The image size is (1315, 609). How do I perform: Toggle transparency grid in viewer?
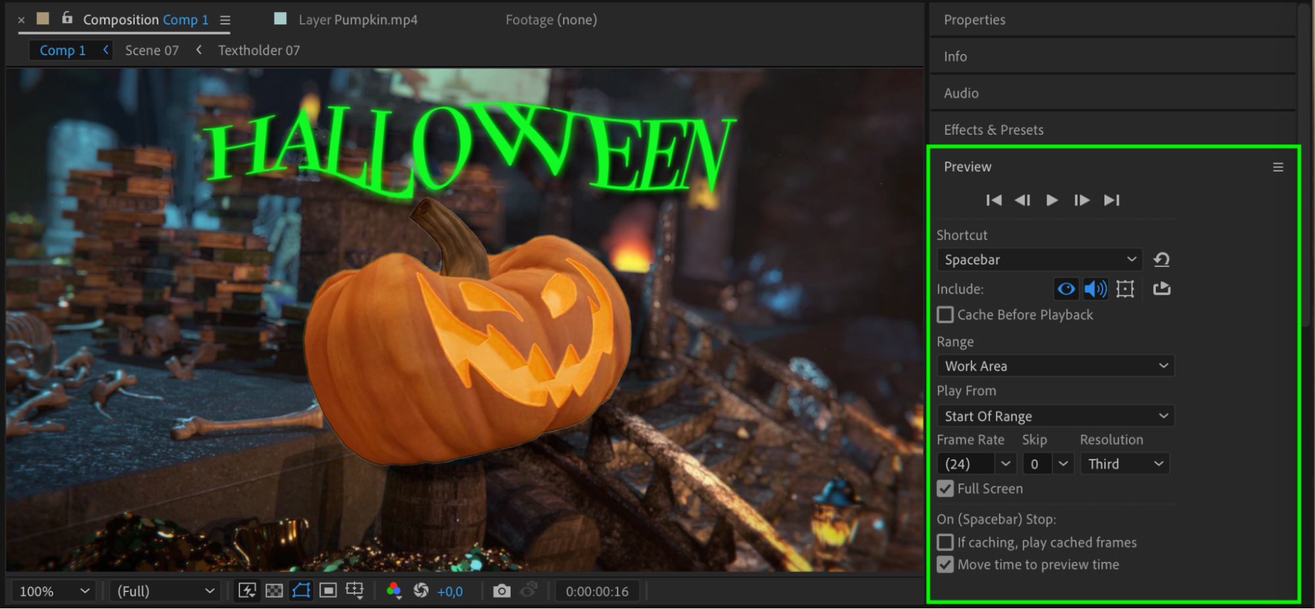(274, 591)
